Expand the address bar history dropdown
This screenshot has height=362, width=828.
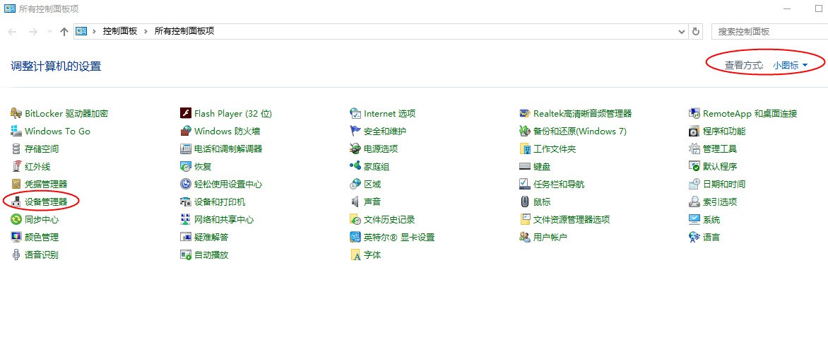point(681,32)
